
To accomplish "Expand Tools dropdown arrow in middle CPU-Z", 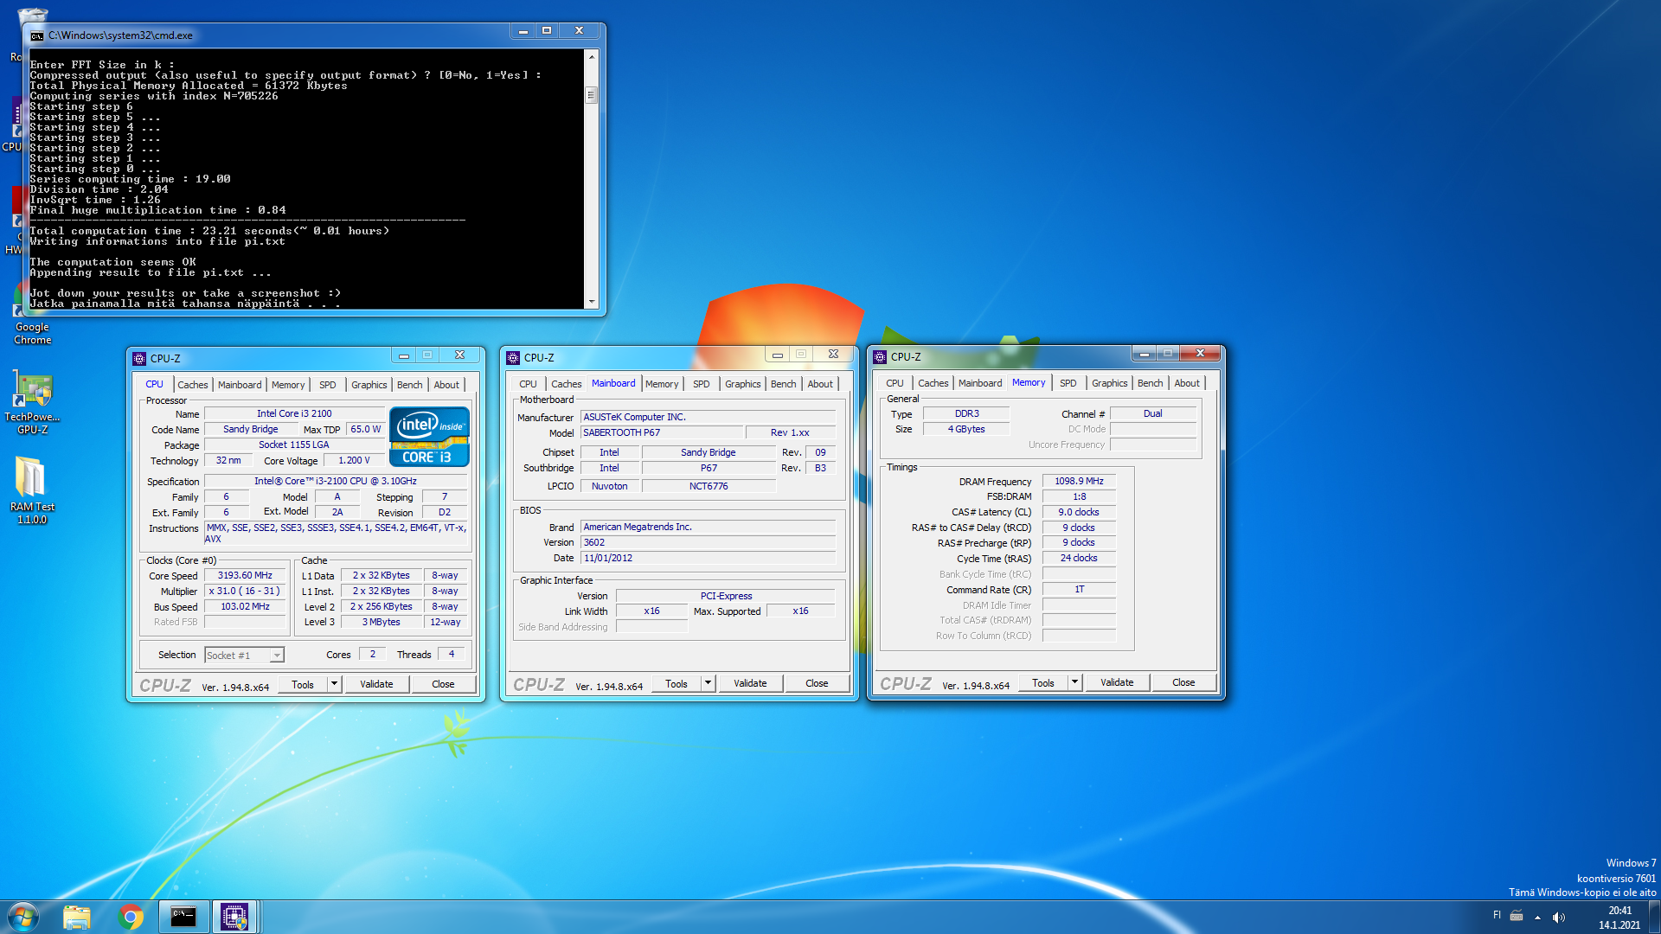I will (708, 683).
